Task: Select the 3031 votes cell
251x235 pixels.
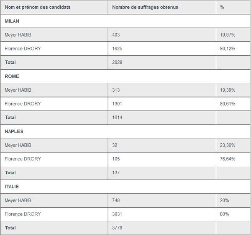Action: (x=118, y=214)
